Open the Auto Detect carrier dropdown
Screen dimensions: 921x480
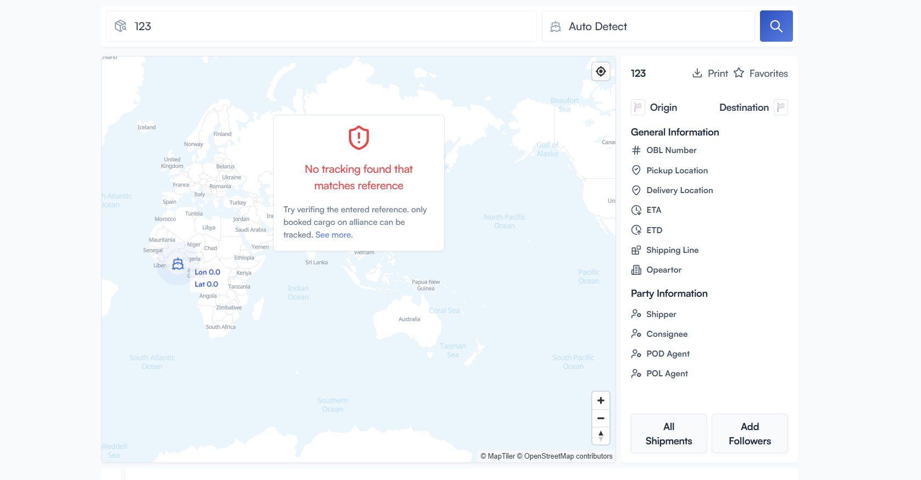pos(648,26)
